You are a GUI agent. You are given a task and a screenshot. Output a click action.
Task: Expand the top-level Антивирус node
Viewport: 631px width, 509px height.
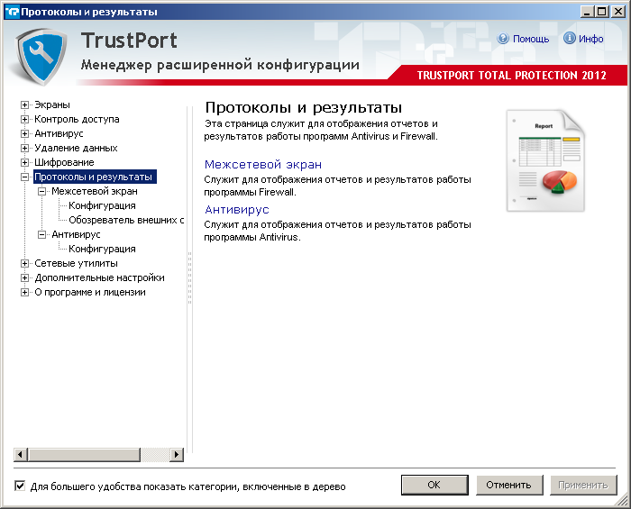pos(24,133)
